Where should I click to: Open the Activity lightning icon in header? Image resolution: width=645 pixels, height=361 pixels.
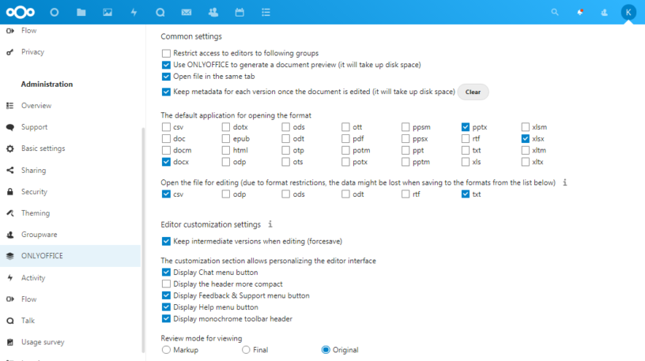point(134,13)
